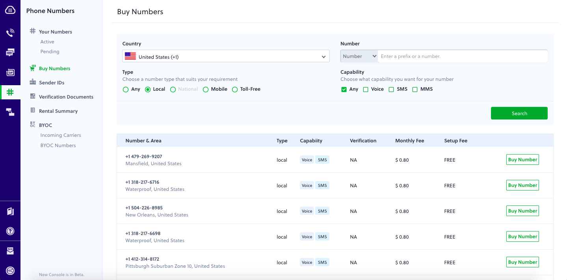Open the documentation book icon
This screenshot has height=280, width=567.
10,211
